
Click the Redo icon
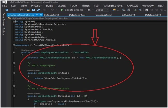point(52,10)
